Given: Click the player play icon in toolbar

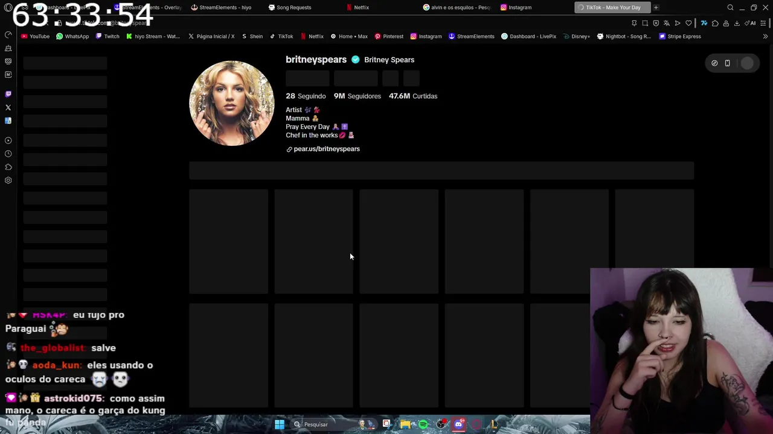Looking at the screenshot, I should [678, 23].
